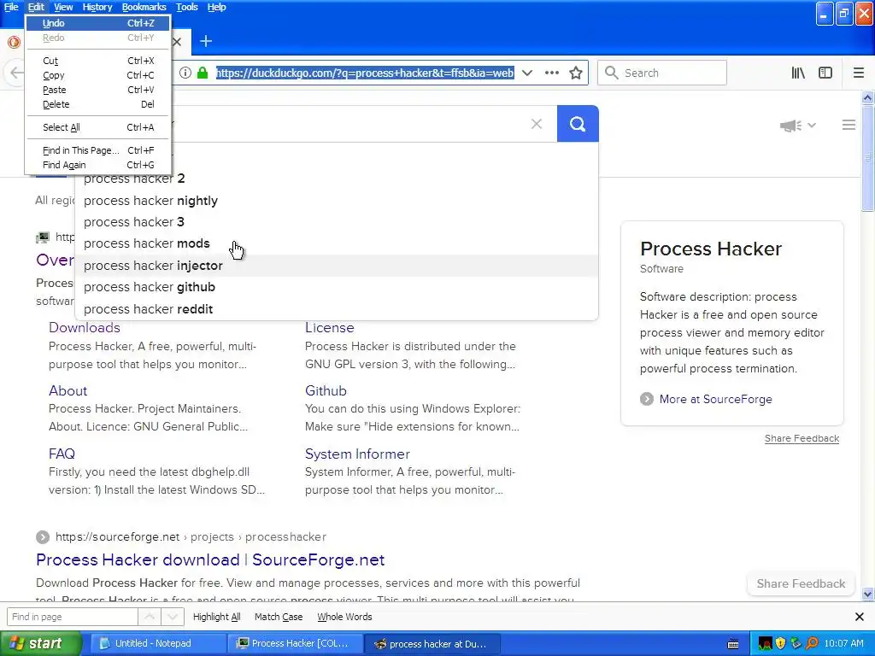The image size is (875, 656).
Task: Choose Paste from the Edit menu
Action: (x=98, y=90)
